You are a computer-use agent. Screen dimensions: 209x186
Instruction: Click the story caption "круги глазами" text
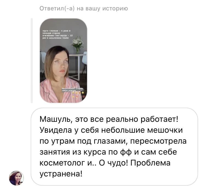coord(57,34)
